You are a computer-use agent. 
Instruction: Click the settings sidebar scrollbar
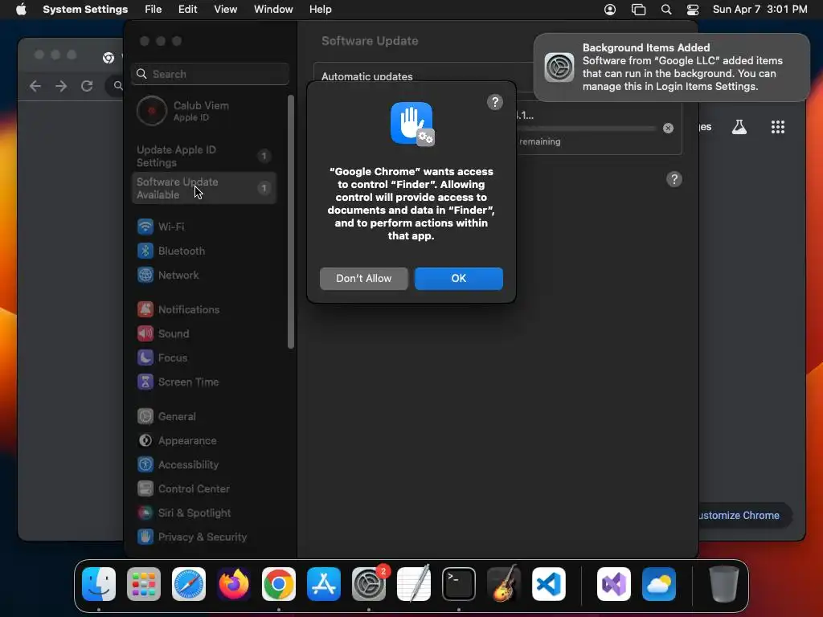click(291, 222)
